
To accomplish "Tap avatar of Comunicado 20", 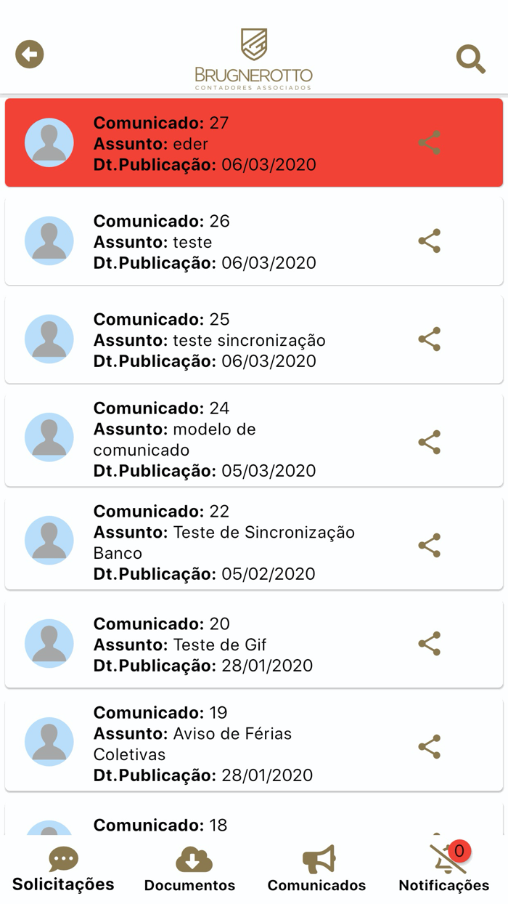I will [x=49, y=644].
